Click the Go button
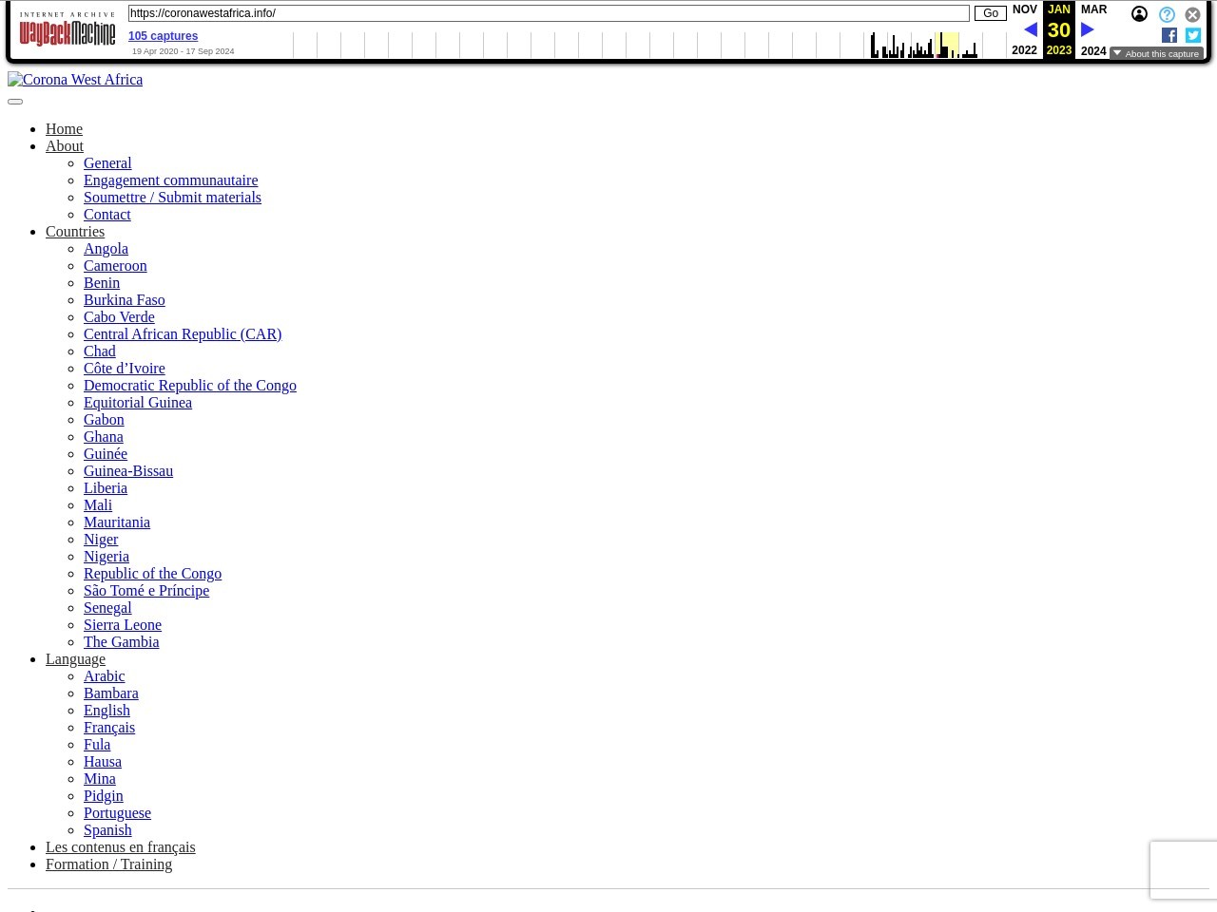Image resolution: width=1217 pixels, height=912 pixels. pyautogui.click(x=990, y=13)
